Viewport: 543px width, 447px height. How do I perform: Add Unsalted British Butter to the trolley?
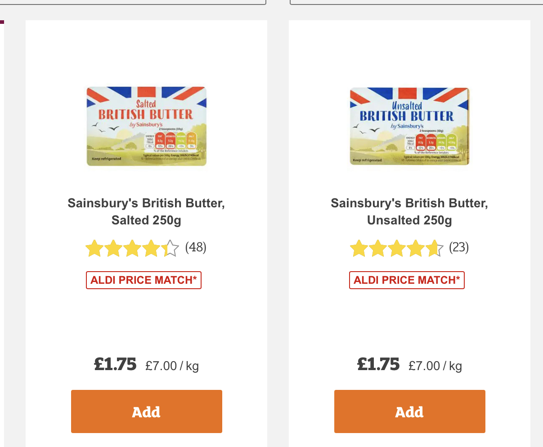point(409,411)
